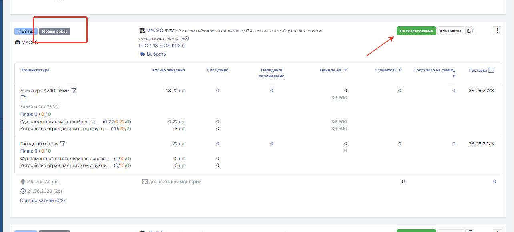514x232 pixels.
Task: Open the three-dot menu for order #158482
Action: point(497,31)
